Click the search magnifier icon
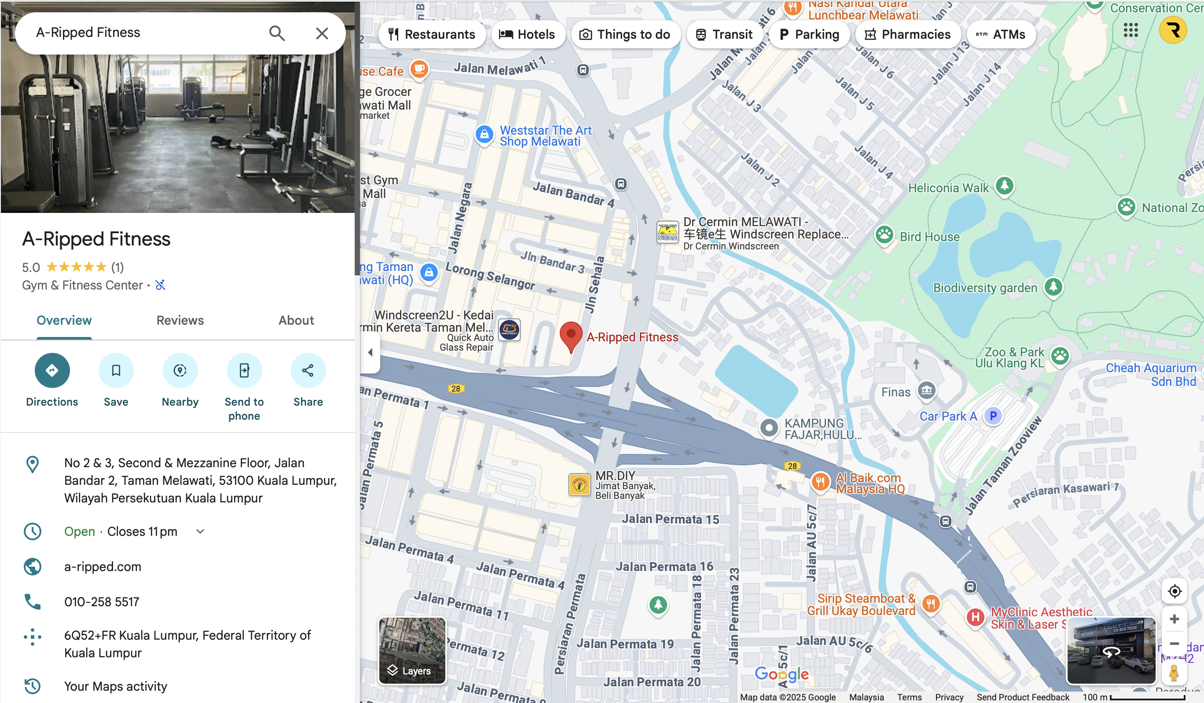1204x703 pixels. coord(277,33)
